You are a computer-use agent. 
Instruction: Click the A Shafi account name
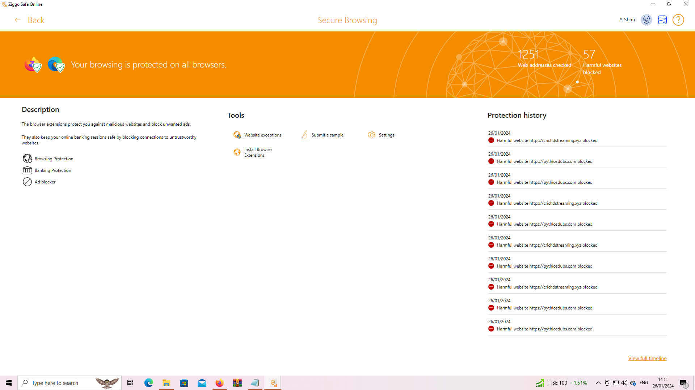point(627,20)
